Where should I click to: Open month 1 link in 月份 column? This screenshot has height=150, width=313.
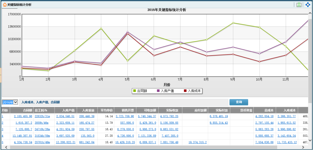[3, 116]
